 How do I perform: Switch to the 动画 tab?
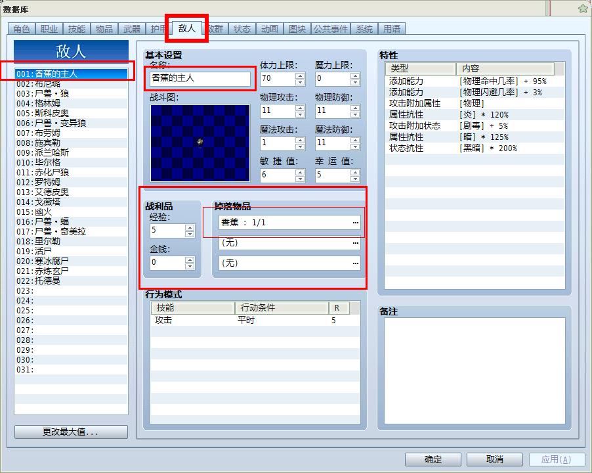pos(270,29)
